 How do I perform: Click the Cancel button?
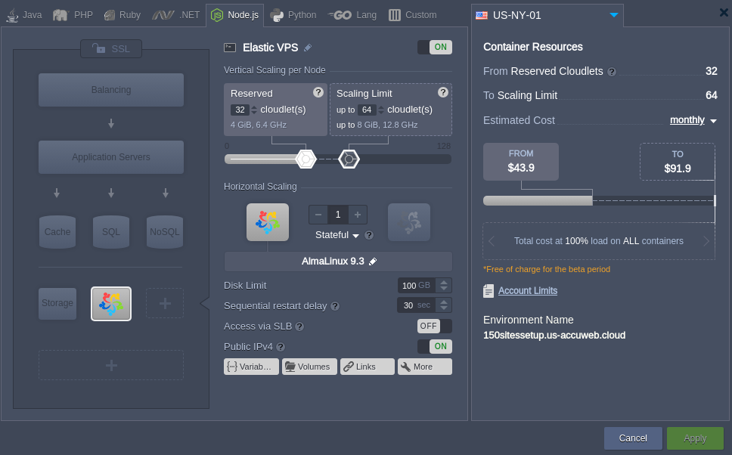pos(633,438)
